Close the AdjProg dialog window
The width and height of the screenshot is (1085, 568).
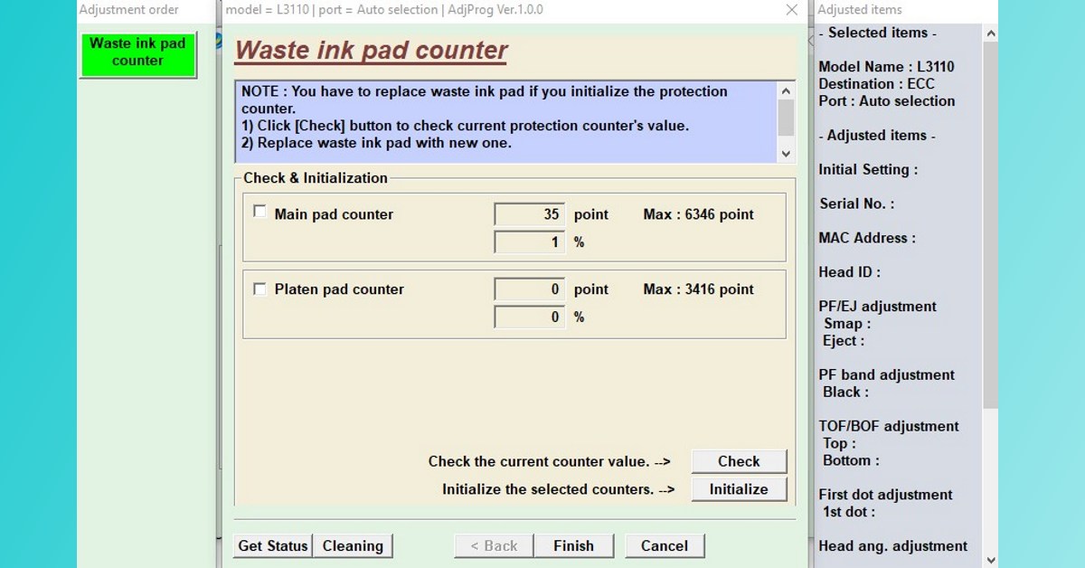[x=791, y=10]
